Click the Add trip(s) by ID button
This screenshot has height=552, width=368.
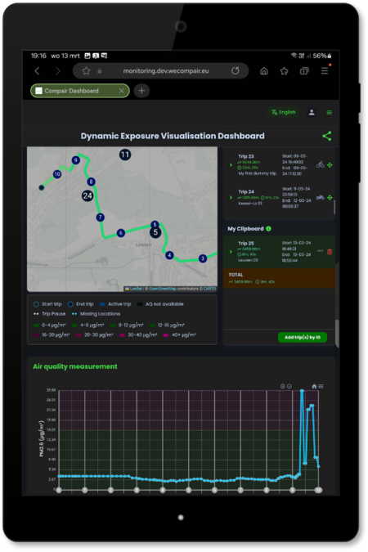tap(303, 337)
